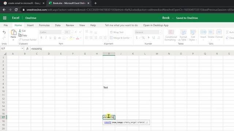The height and width of the screenshot is (131, 234).
Task: Open Format as Table gallery
Action: point(183,35)
